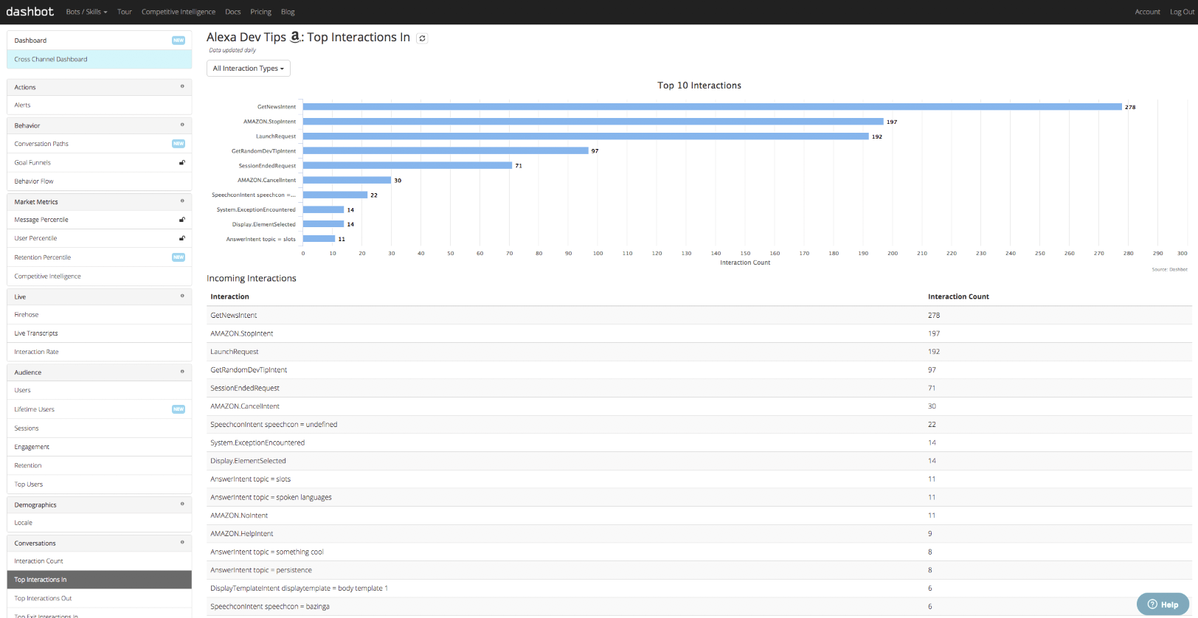Collapse the Conversations sidebar section
This screenshot has height=618, width=1198.
pyautogui.click(x=182, y=542)
